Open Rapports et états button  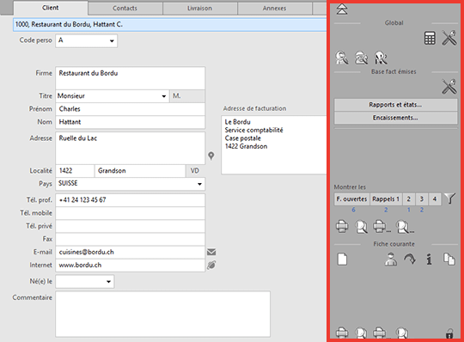pos(395,105)
